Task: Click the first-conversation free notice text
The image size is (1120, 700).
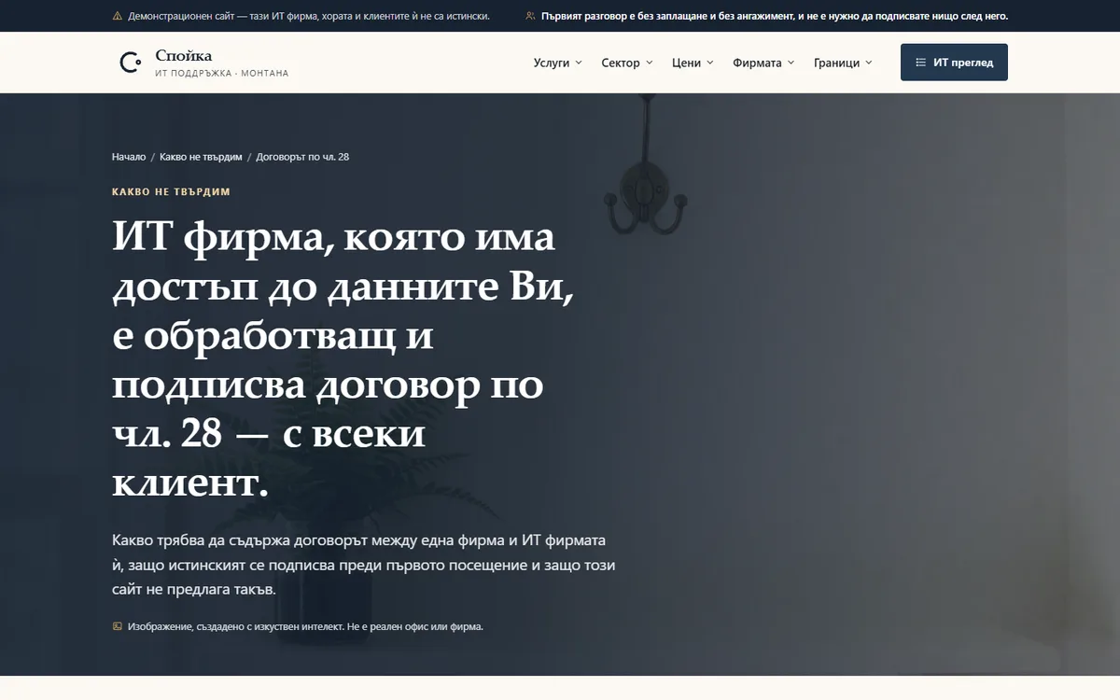Action: [x=774, y=16]
